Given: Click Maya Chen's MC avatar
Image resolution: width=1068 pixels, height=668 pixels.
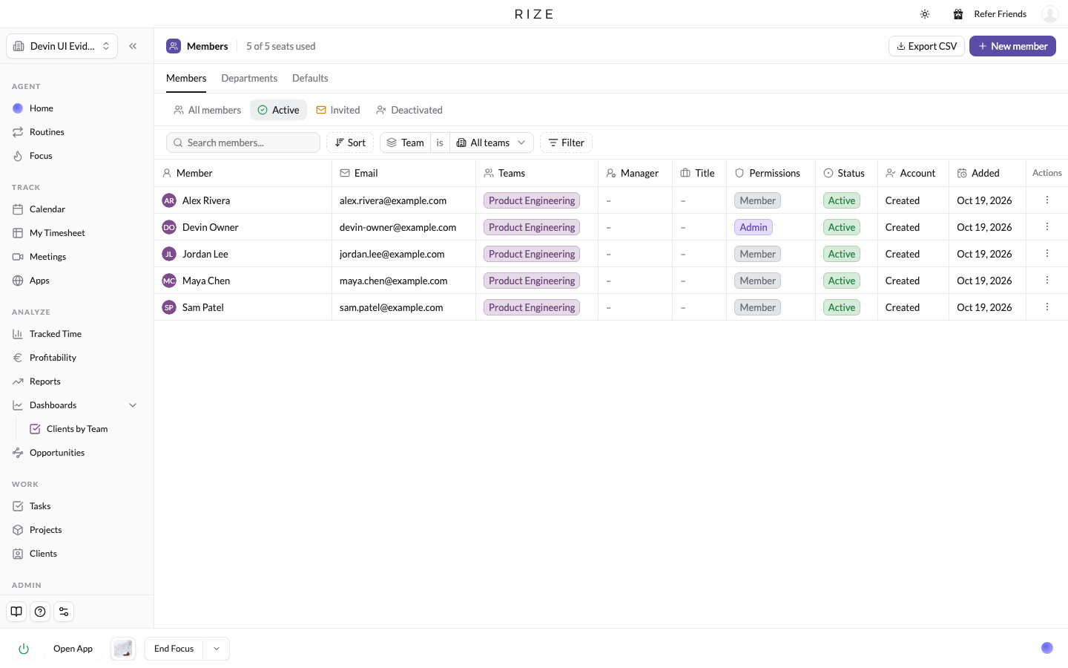Looking at the screenshot, I should 169,281.
